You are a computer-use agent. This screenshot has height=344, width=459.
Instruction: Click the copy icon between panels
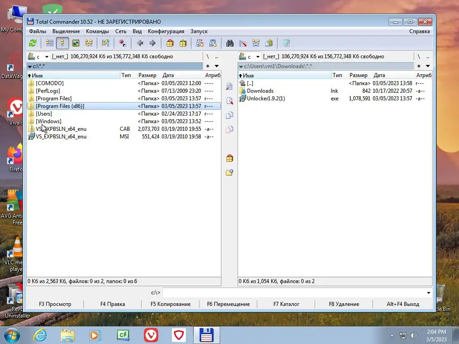coord(229,115)
